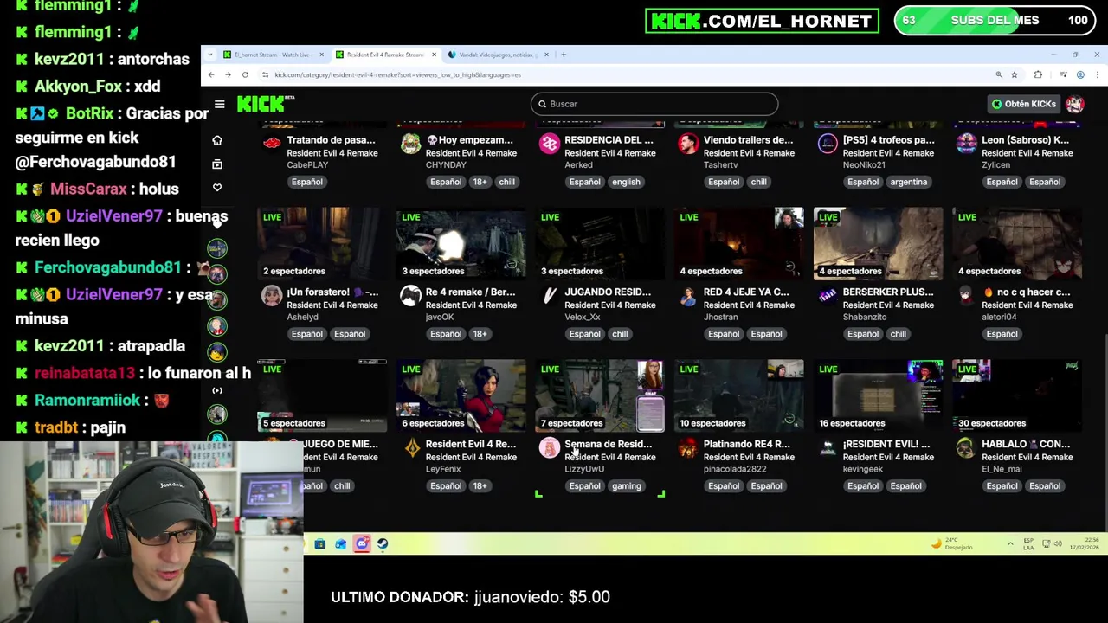Image resolution: width=1108 pixels, height=623 pixels.
Task: Open Chrome three-dot menu
Action: coord(1097,75)
